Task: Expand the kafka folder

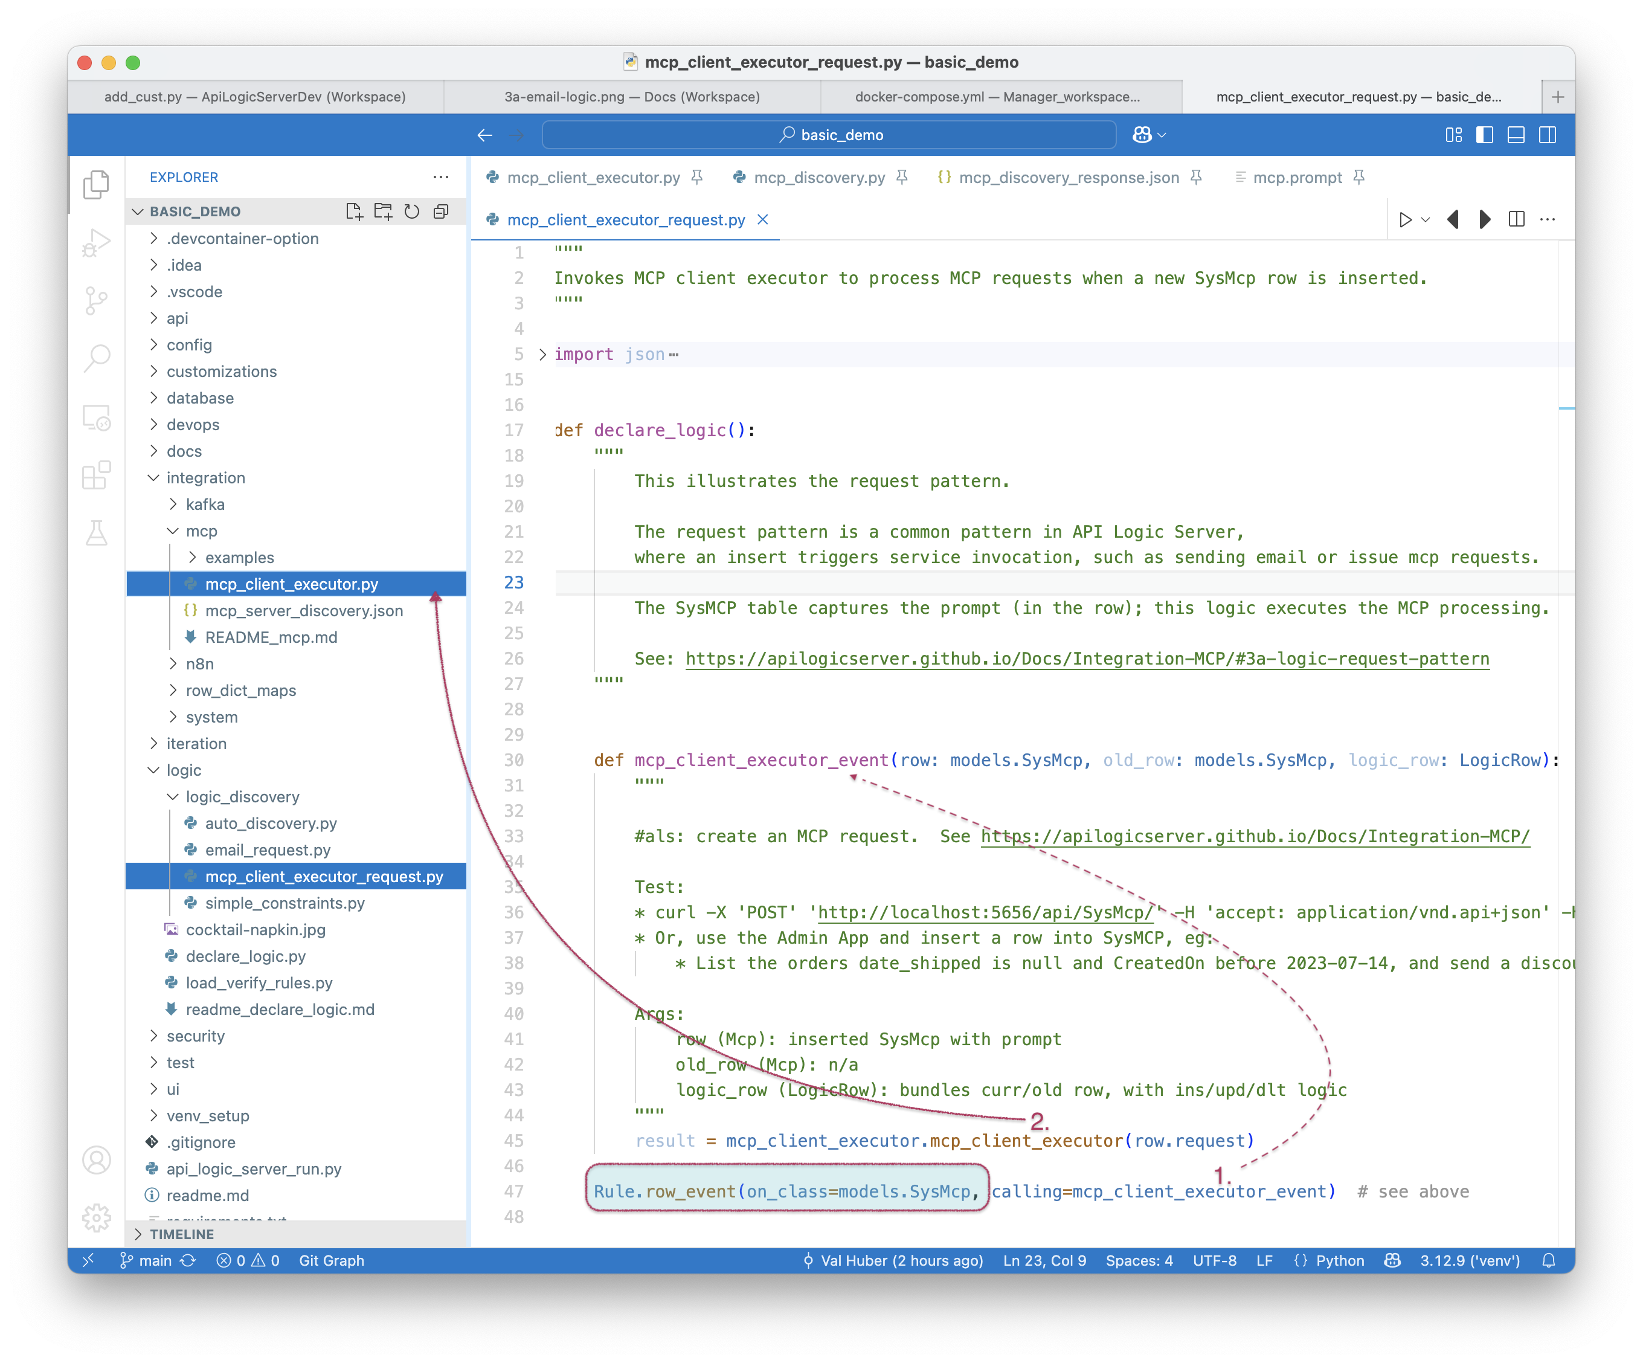Action: pos(173,504)
